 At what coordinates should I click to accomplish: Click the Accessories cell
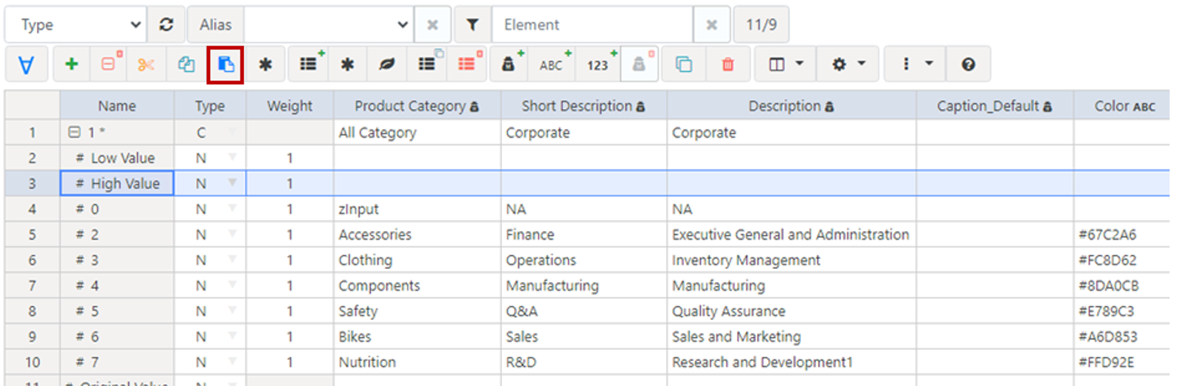(x=417, y=235)
